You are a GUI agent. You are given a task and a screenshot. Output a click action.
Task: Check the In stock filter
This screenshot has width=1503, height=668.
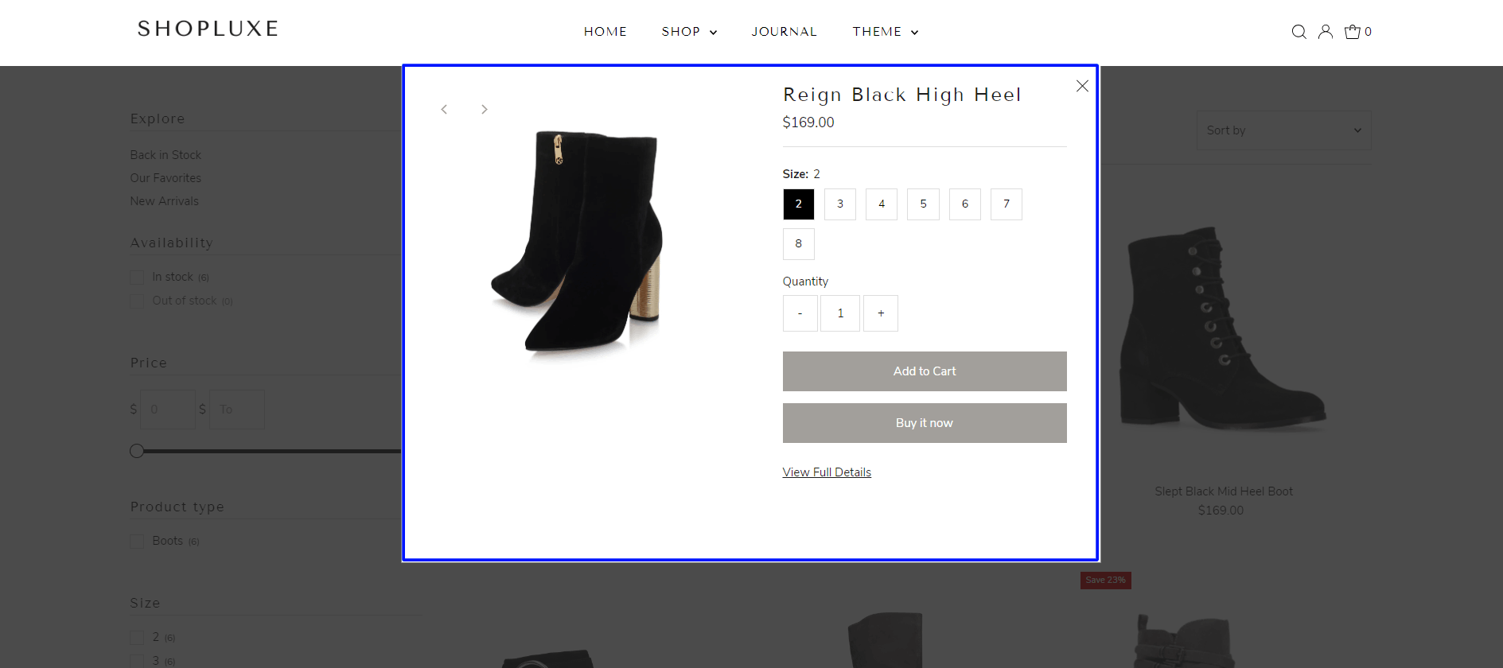tap(137, 277)
